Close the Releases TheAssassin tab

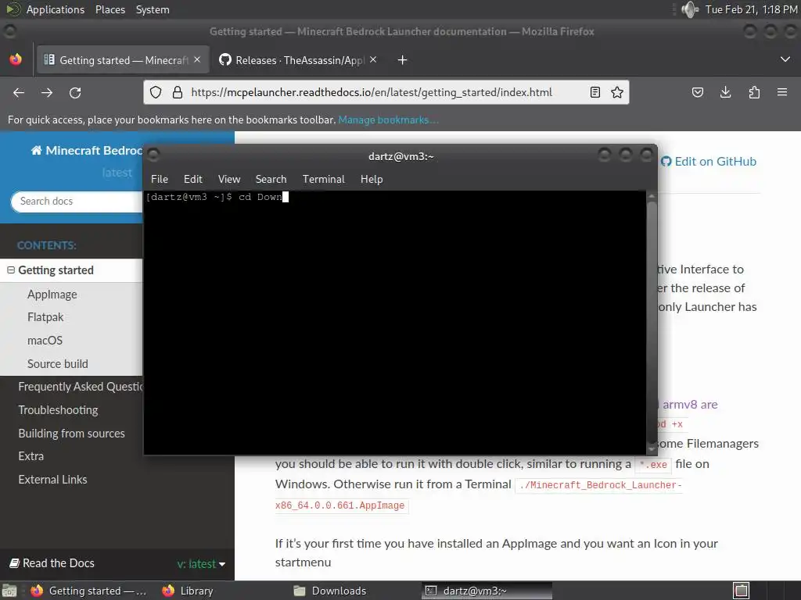373,59
